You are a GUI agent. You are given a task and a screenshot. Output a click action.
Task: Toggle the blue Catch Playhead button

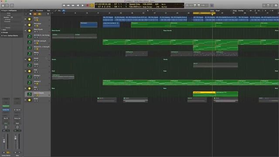[64, 10]
